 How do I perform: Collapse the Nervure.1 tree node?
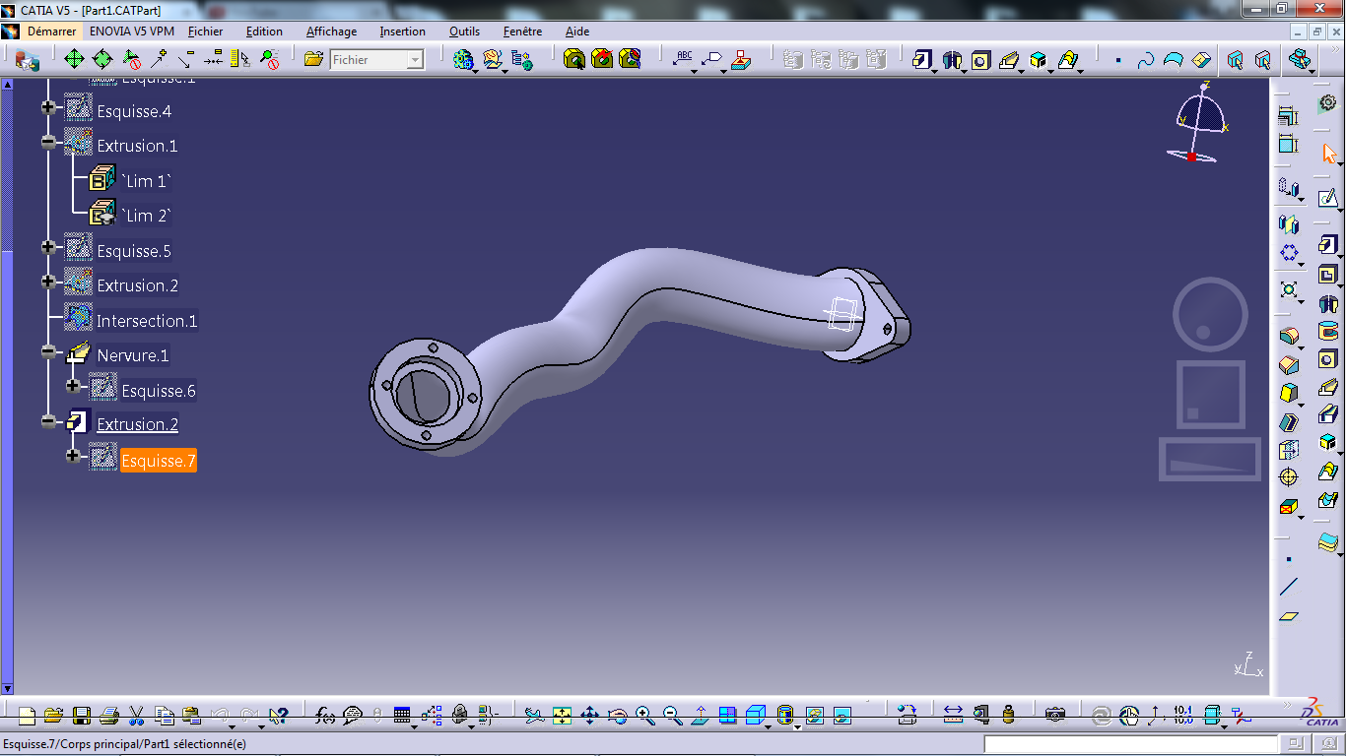[x=47, y=351]
